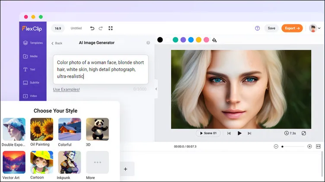Open the paint bucket fill color tool
Screen dimensions: 325x182
tap(214, 40)
